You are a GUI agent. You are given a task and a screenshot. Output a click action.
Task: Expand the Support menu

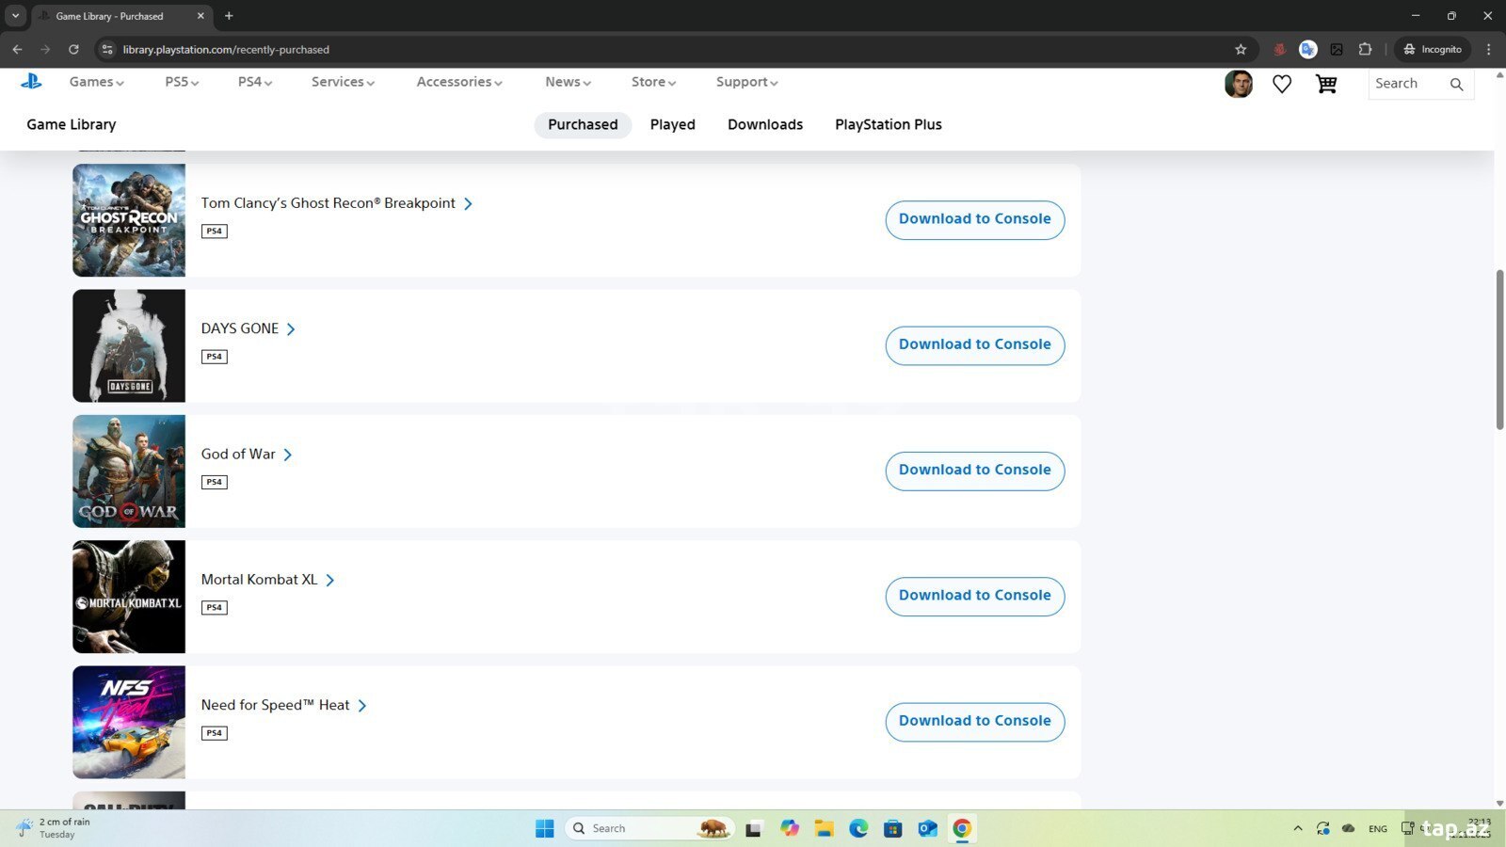tap(746, 82)
